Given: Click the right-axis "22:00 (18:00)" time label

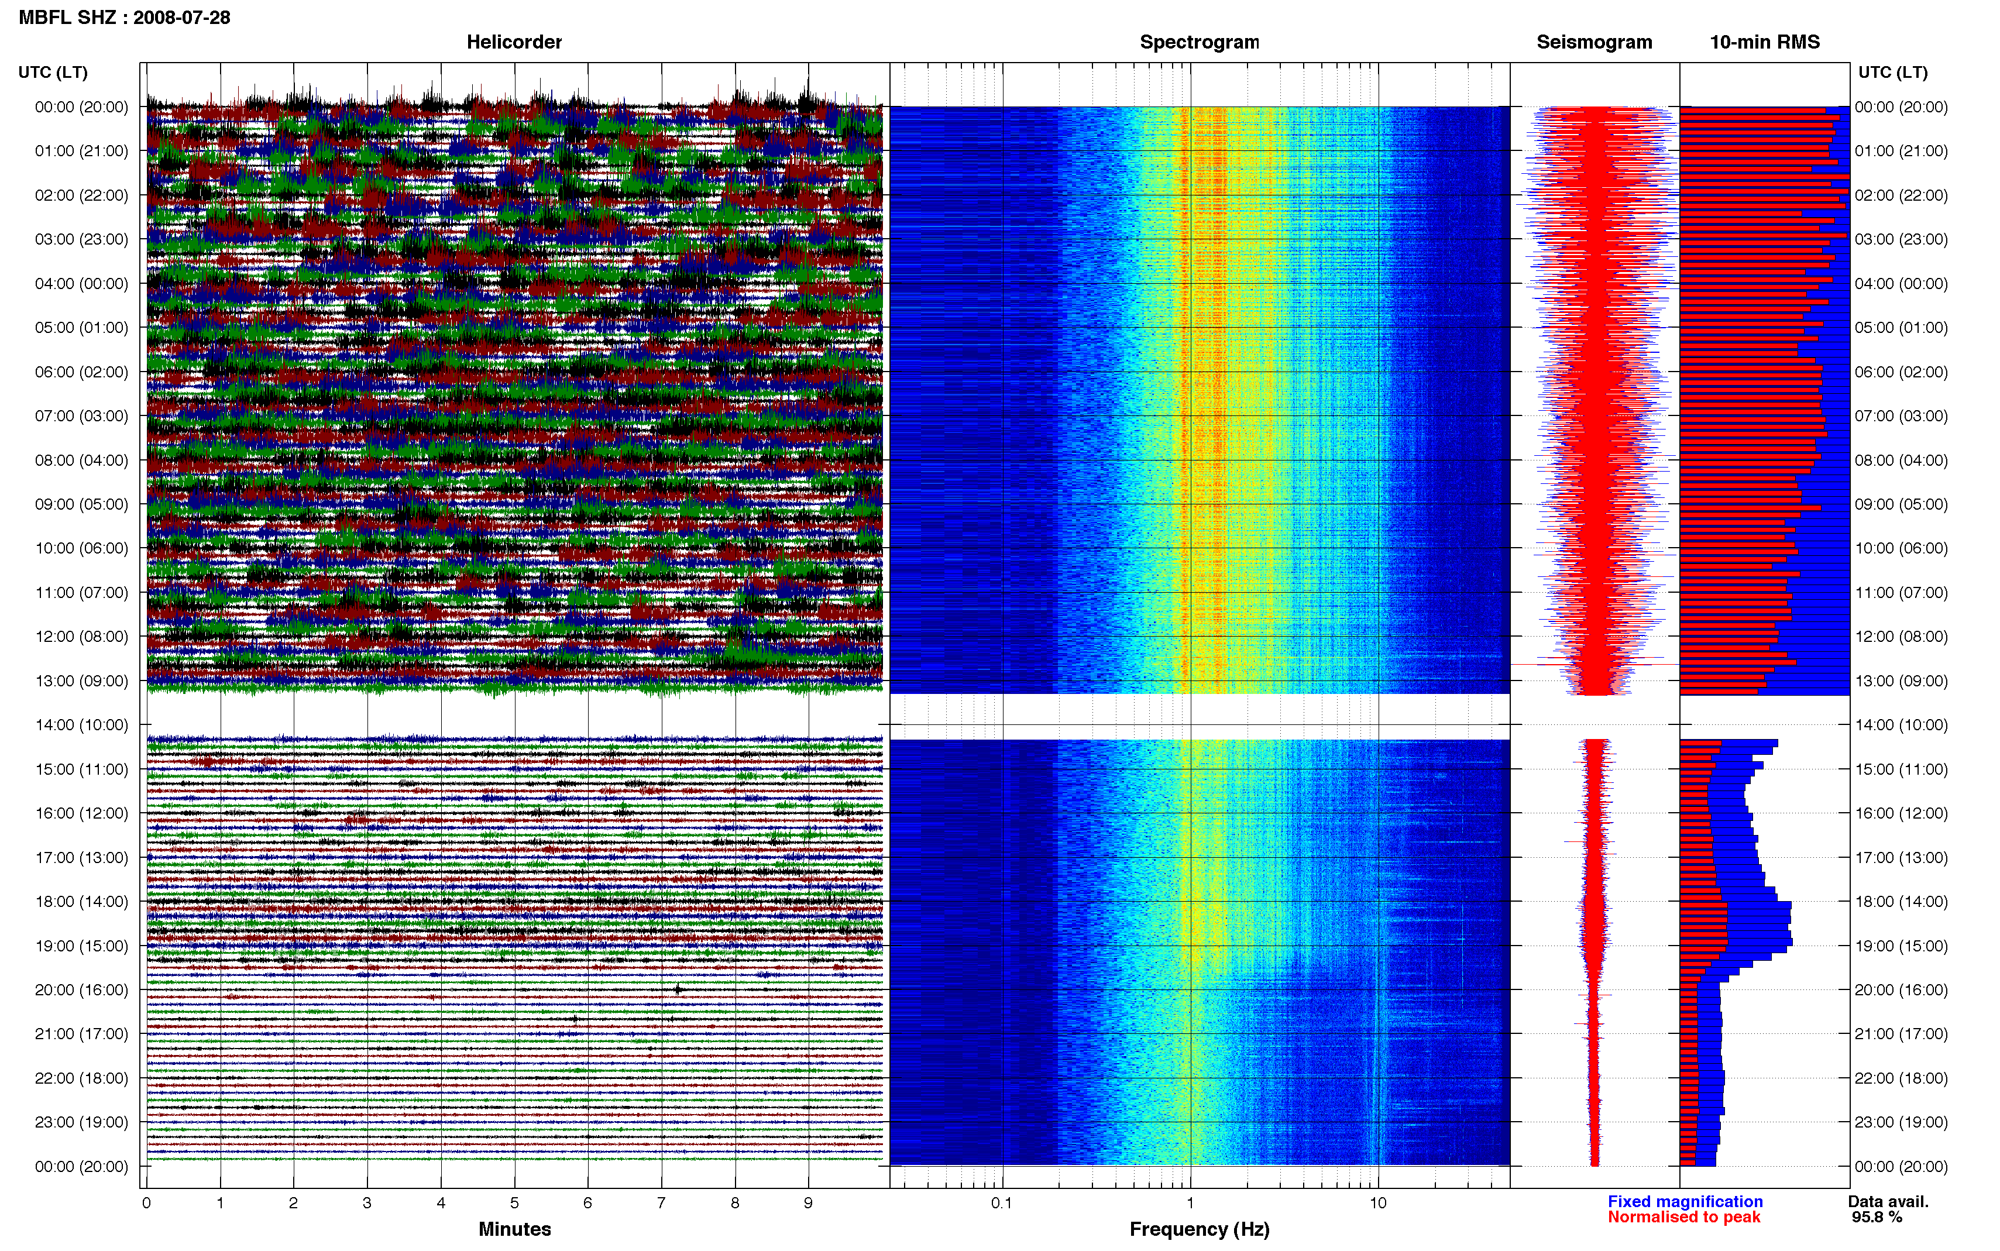Looking at the screenshot, I should click(1901, 1078).
